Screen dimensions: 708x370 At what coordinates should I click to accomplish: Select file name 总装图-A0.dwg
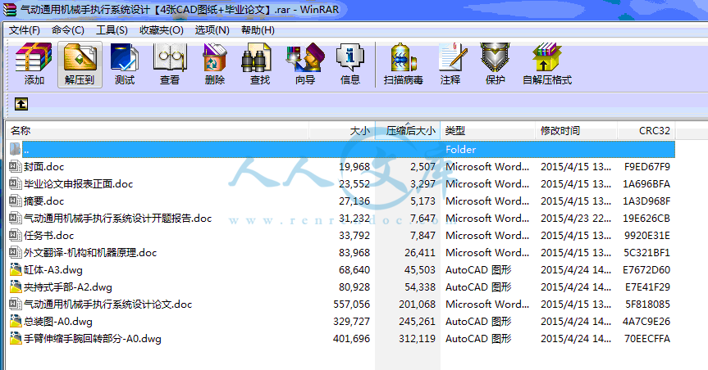(57, 322)
